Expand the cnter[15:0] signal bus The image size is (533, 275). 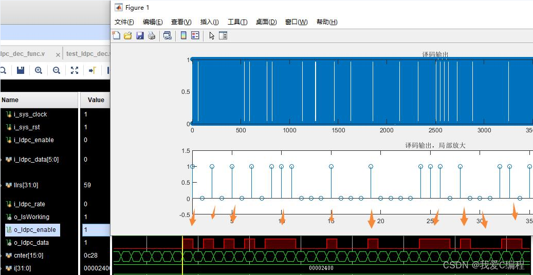click(x=2, y=256)
